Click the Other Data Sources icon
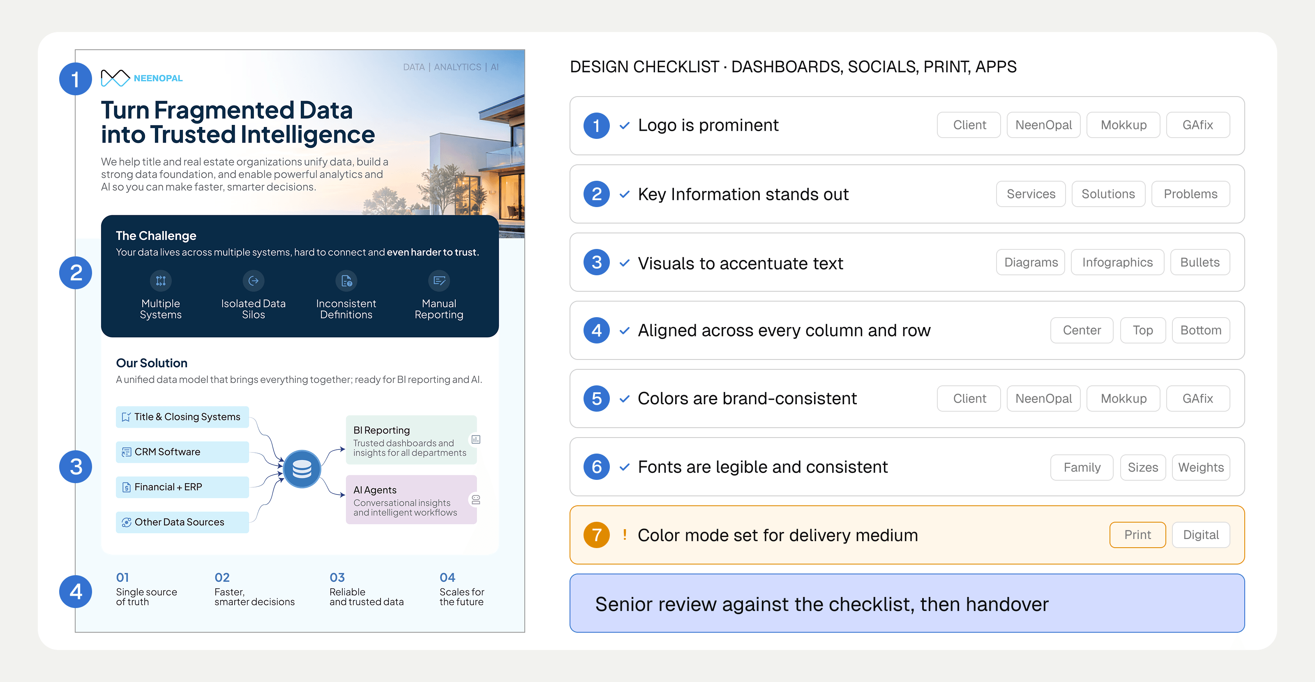Screen dimensions: 1315x682 (126, 522)
